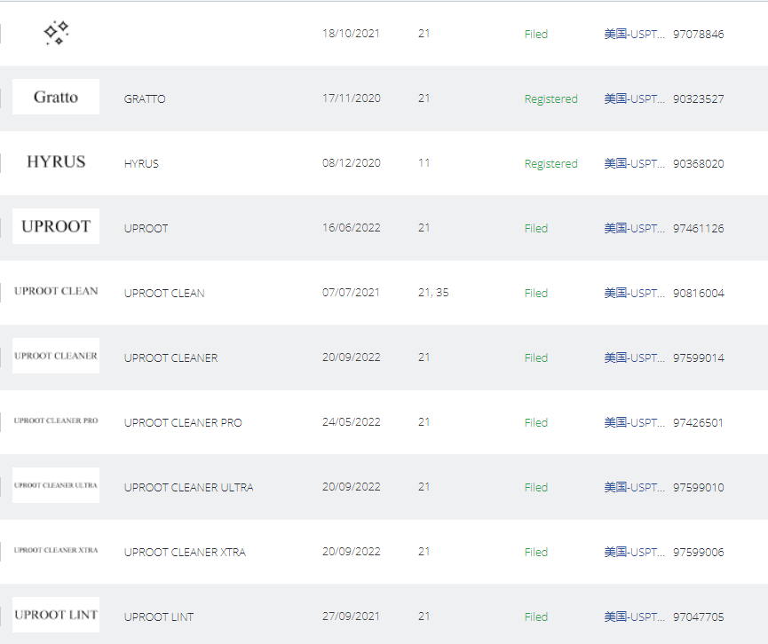
Task: Select the UPROOT CLEANER ULTRA trademark name
Action: (188, 487)
